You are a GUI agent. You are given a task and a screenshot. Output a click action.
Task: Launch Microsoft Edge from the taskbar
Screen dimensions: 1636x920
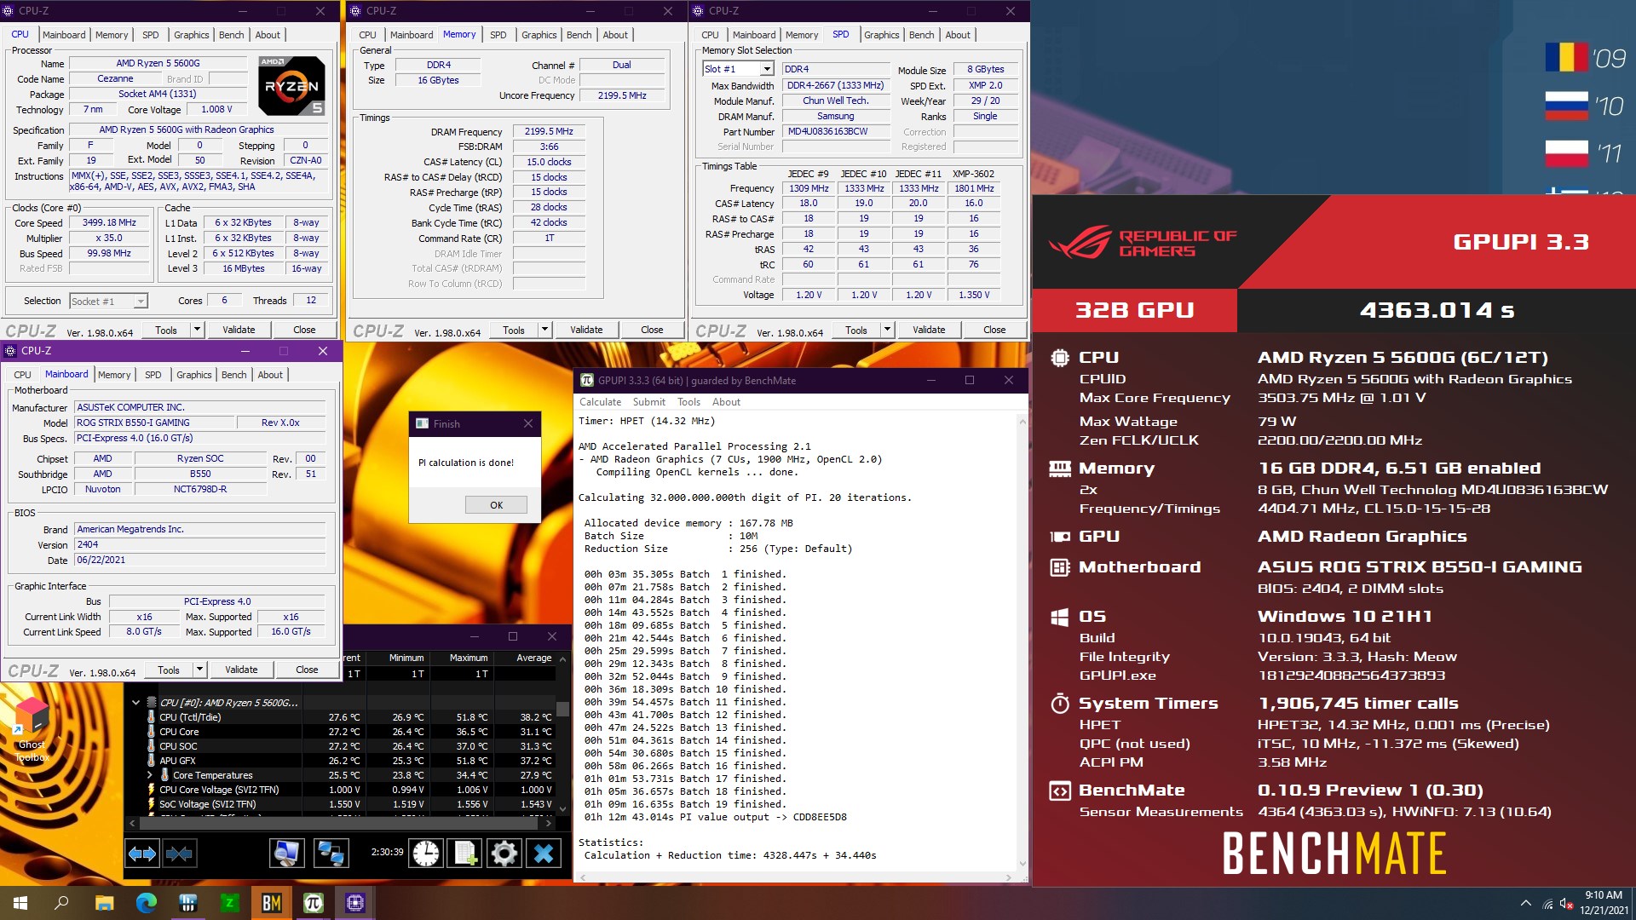147,903
